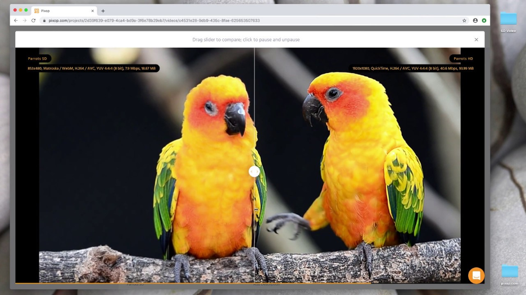The image size is (526, 295).
Task: Open the SD Video desktop folder
Action: pos(508,22)
